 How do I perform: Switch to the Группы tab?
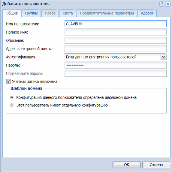pos(31,13)
